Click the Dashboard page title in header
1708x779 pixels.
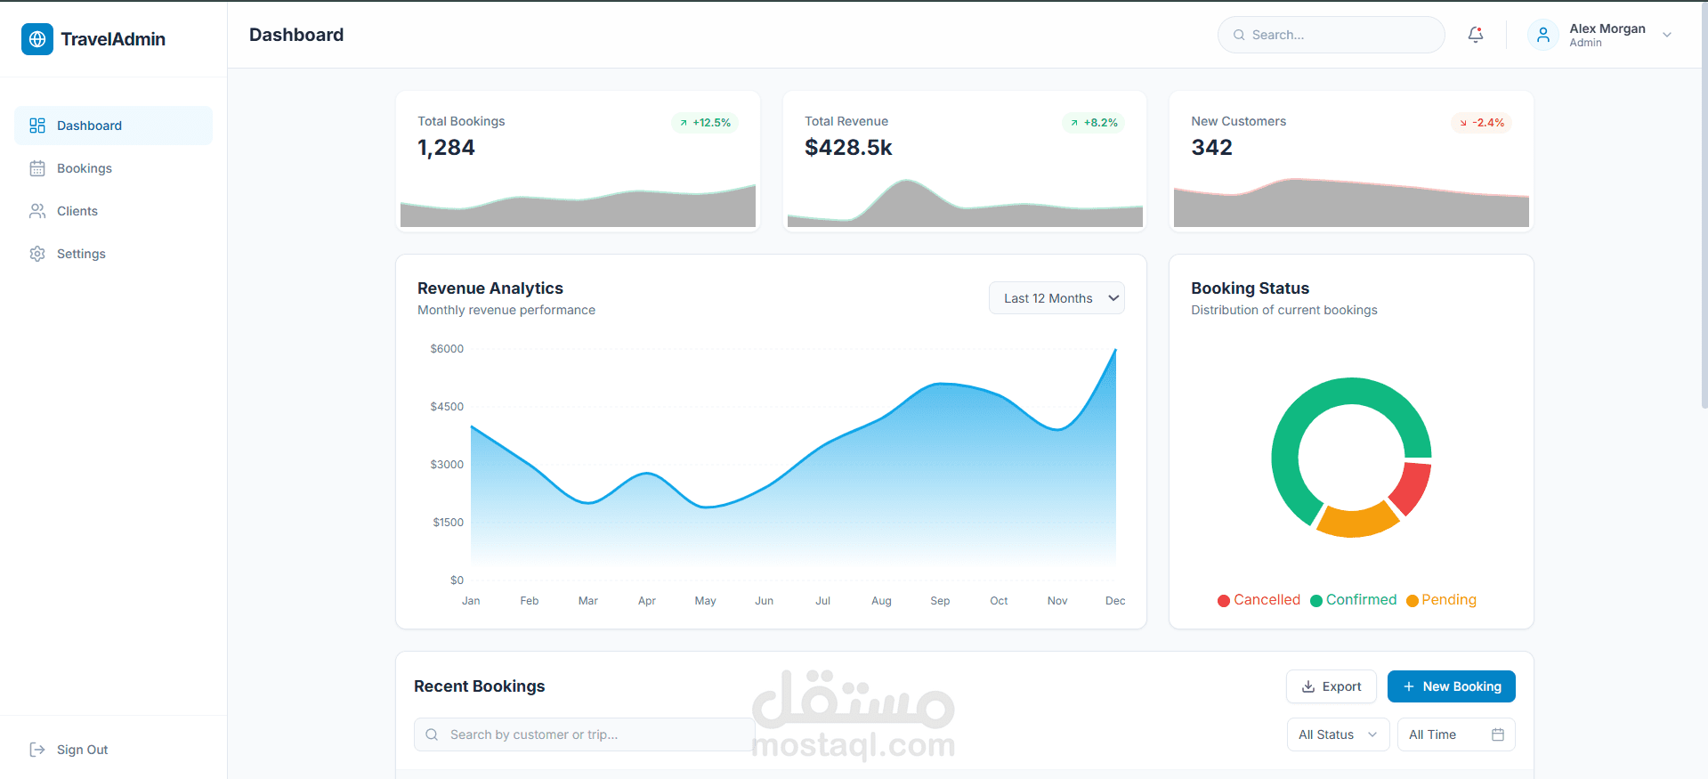[296, 35]
